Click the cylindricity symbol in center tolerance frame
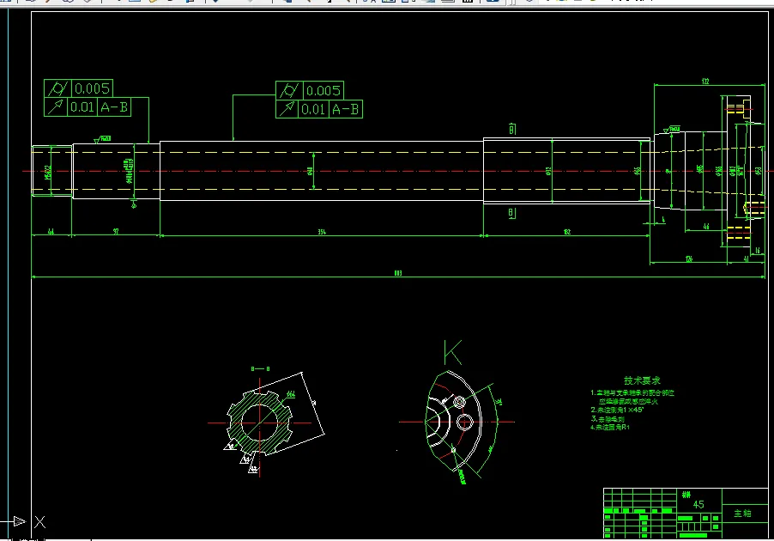The height and width of the screenshot is (541, 774). 289,91
